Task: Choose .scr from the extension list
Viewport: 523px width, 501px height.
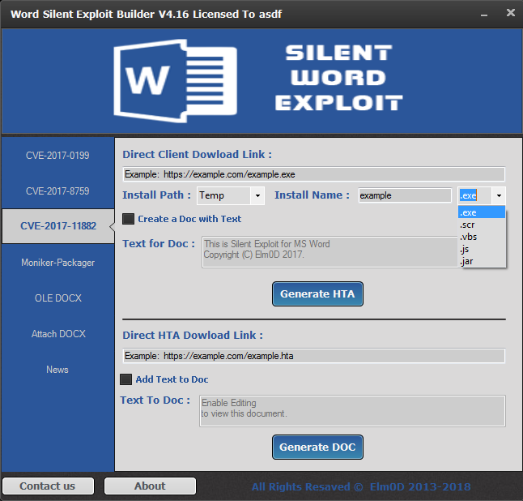Action: point(482,225)
